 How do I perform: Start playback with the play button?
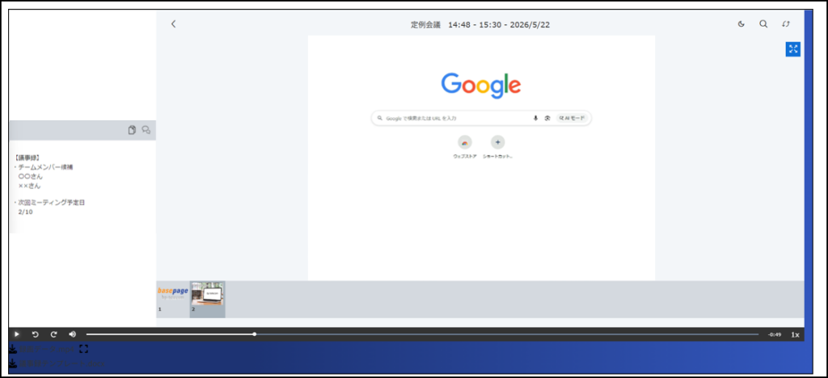coord(16,334)
